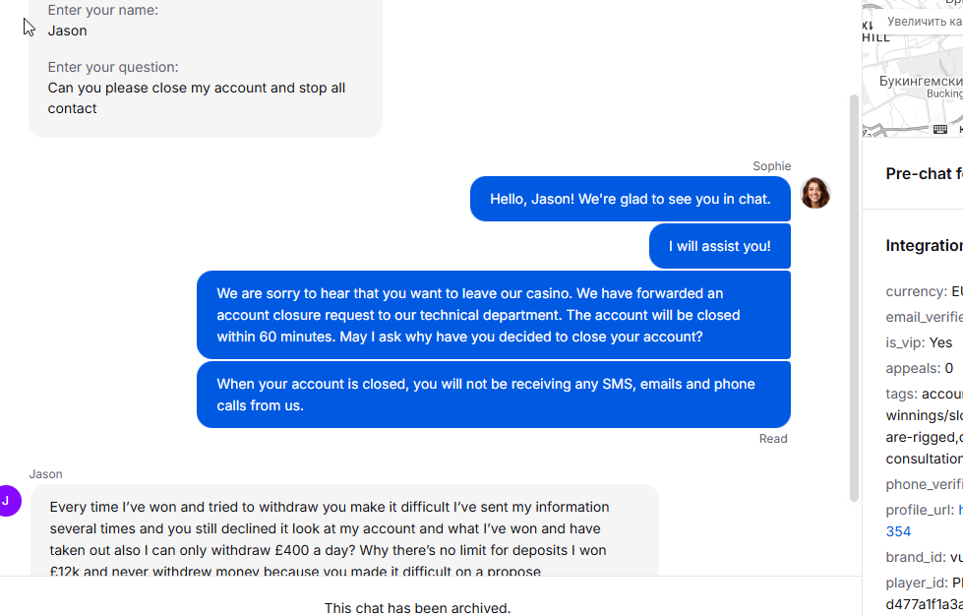The image size is (963, 616).
Task: Open map keyboard shortcuts icon
Action: pyautogui.click(x=939, y=129)
